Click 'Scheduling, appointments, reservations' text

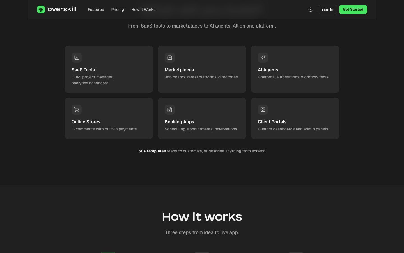[201, 129]
